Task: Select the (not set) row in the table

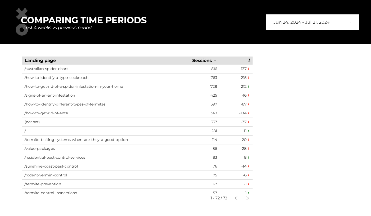Action: (x=32, y=122)
